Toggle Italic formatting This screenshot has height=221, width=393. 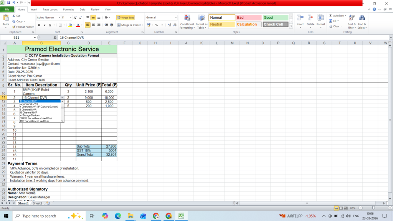point(45,25)
